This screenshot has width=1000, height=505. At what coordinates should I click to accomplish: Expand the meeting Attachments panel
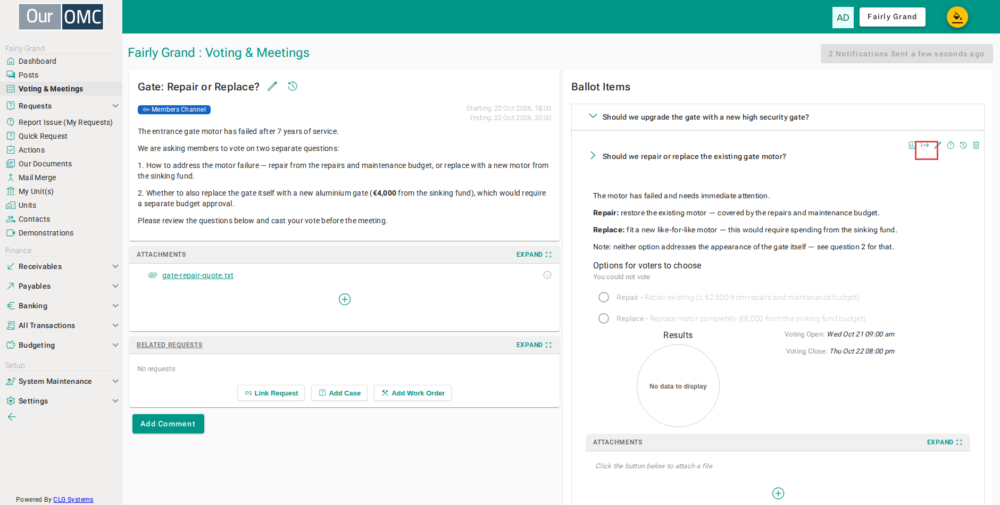pyautogui.click(x=534, y=255)
